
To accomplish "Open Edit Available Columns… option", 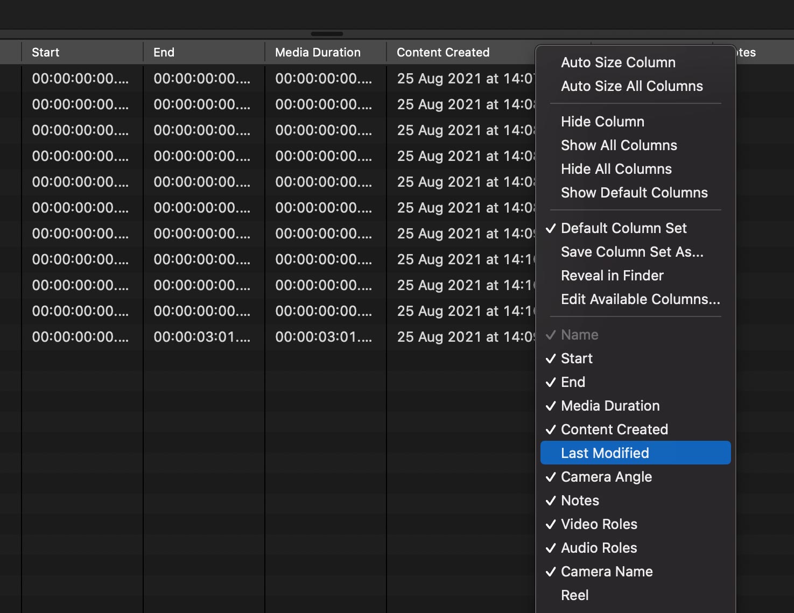I will coord(635,299).
